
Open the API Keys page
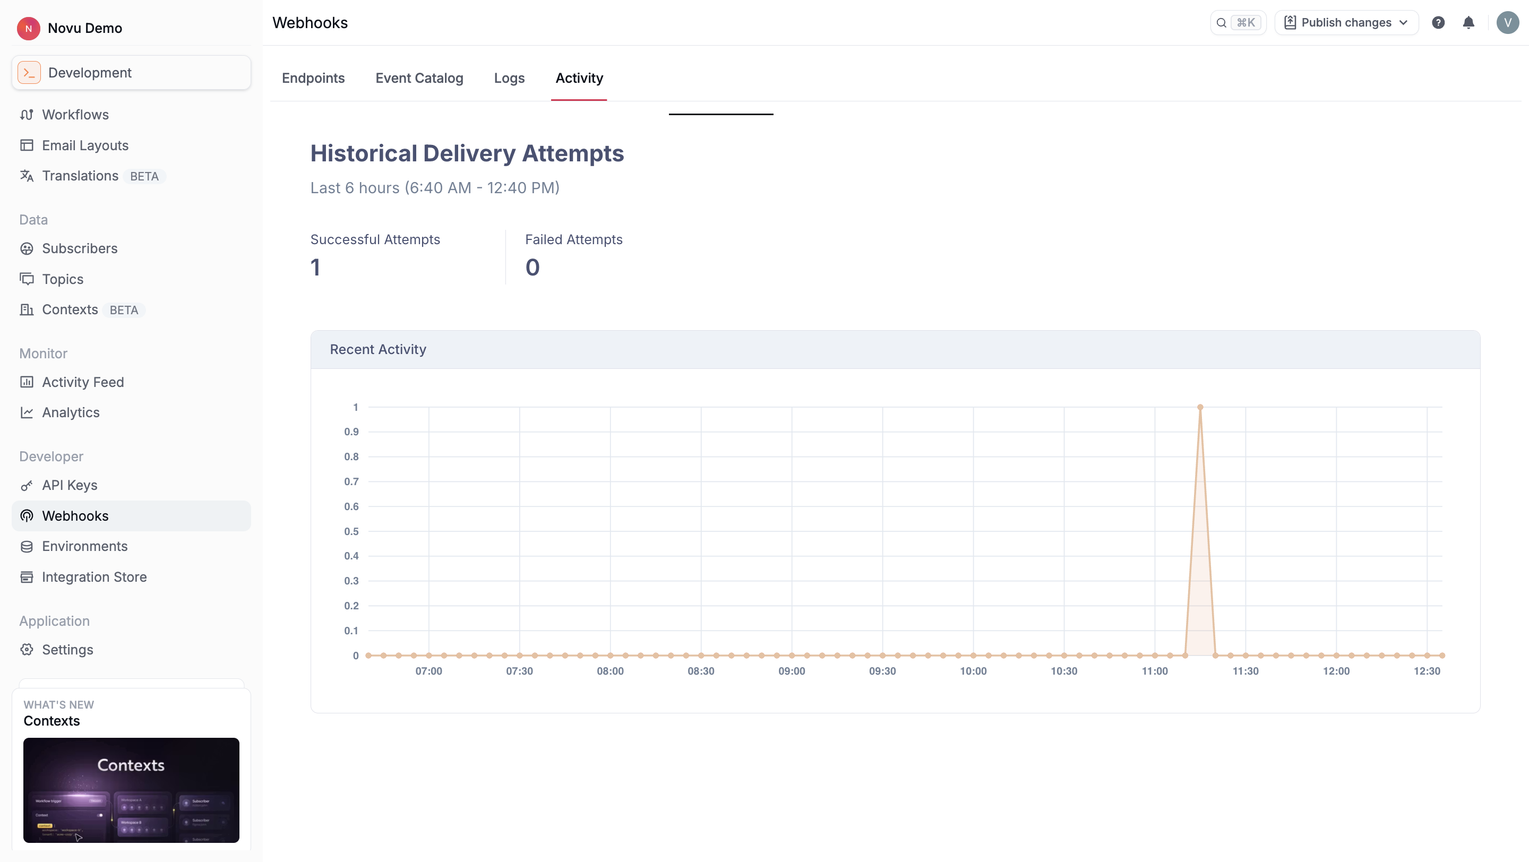pos(70,485)
